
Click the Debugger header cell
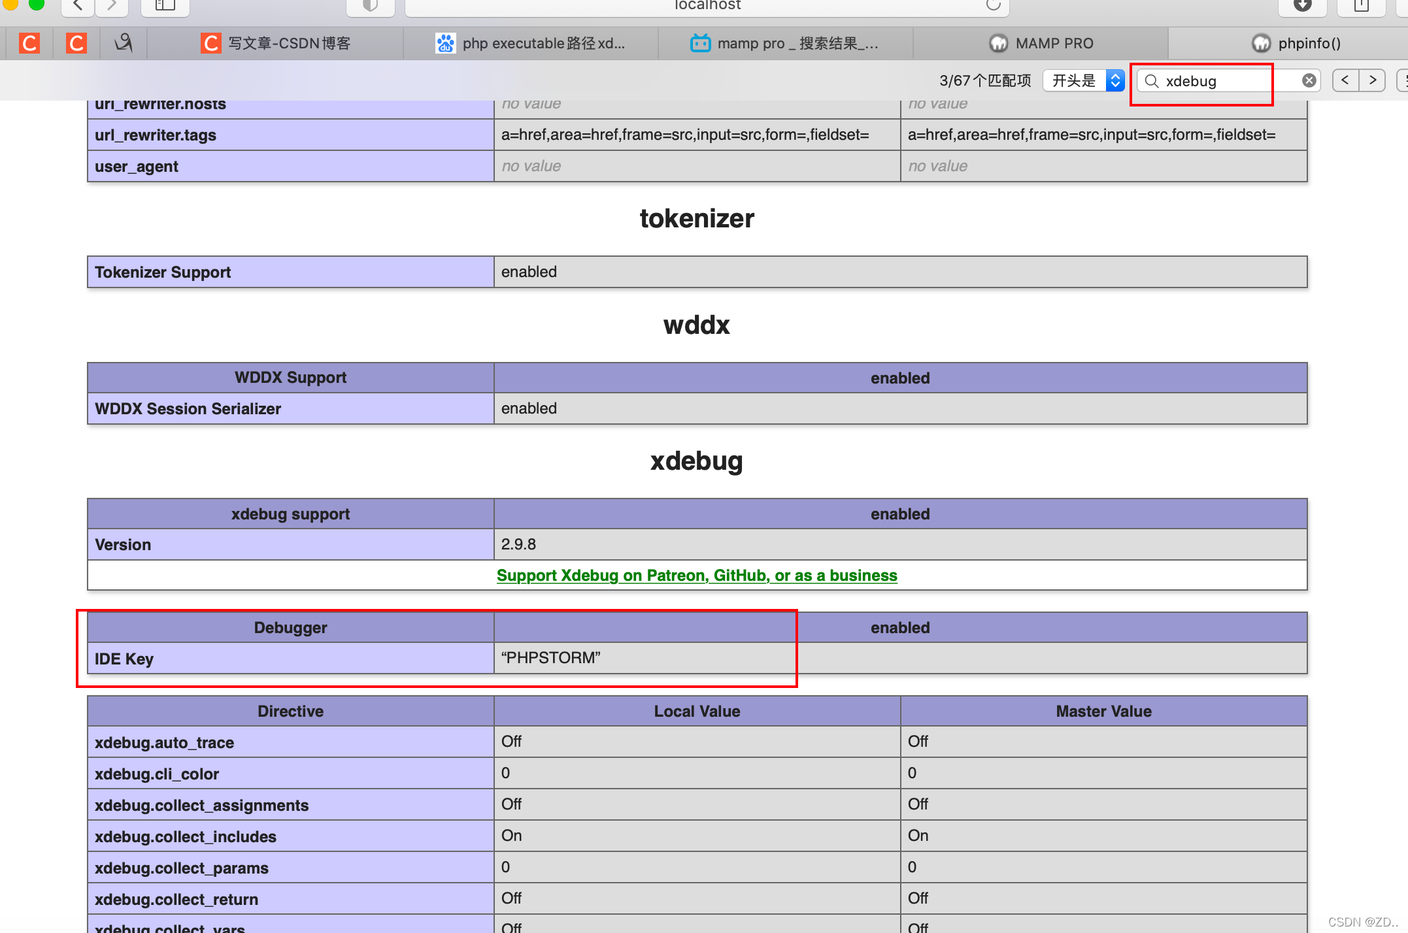290,628
